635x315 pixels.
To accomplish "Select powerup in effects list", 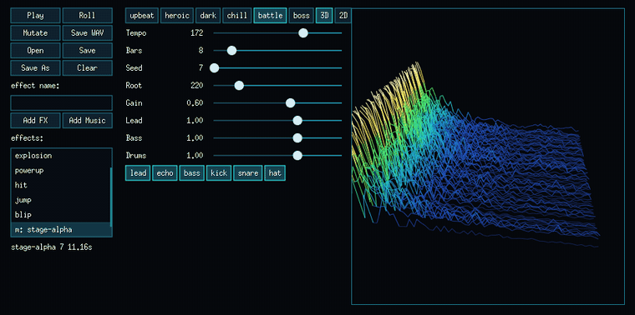I will point(60,171).
